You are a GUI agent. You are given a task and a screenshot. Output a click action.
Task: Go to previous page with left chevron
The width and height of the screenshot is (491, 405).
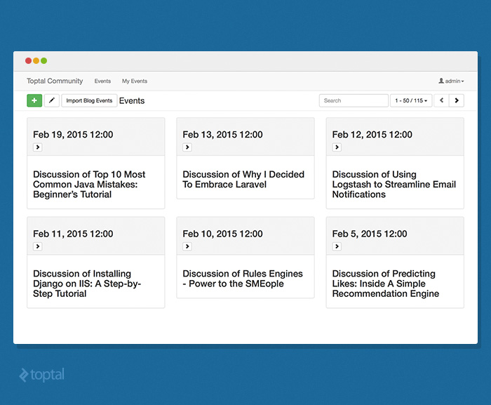click(441, 100)
